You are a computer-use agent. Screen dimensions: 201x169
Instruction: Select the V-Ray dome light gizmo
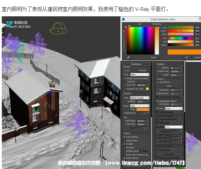58,28
